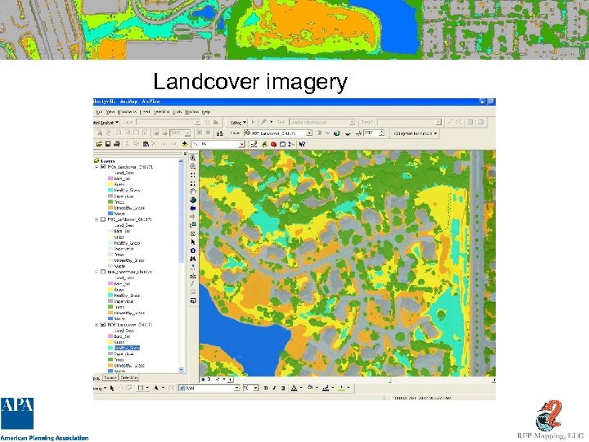Select the Trees entry in first layer
This screenshot has width=589, height=442.
click(119, 202)
